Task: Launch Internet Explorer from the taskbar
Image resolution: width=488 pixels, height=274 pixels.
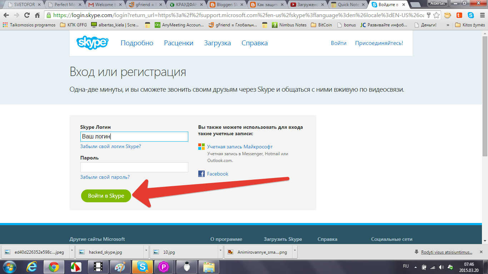Action: (x=32, y=267)
